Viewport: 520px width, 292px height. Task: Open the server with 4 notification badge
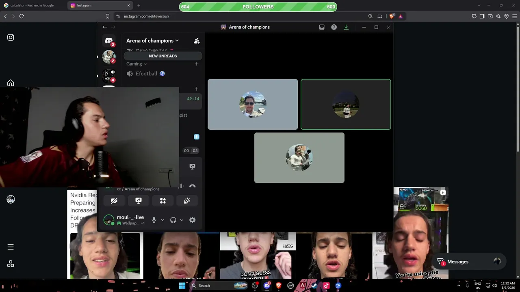pyautogui.click(x=109, y=75)
